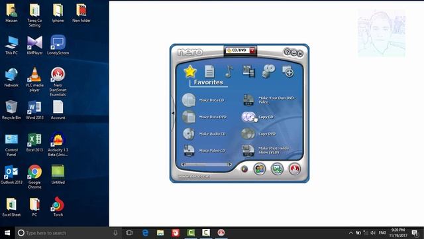Select the LonelyScreen desktop shortcut
This screenshot has width=424, height=239.
pos(58,45)
